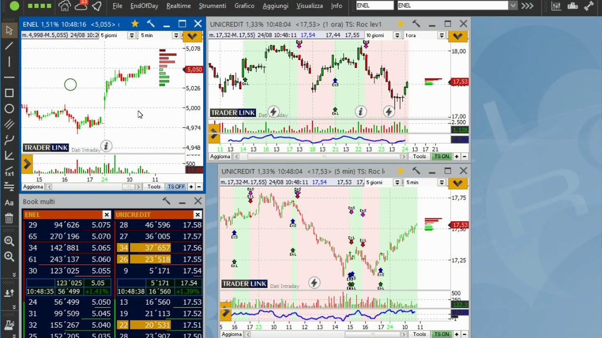The image size is (602, 338).
Task: Click the zoom in magnifier icon
Action: coord(9,241)
